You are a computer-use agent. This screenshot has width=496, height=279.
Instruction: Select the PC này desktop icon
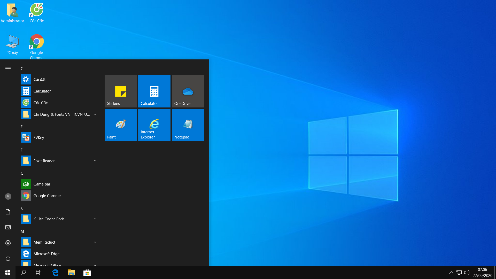[x=12, y=44]
